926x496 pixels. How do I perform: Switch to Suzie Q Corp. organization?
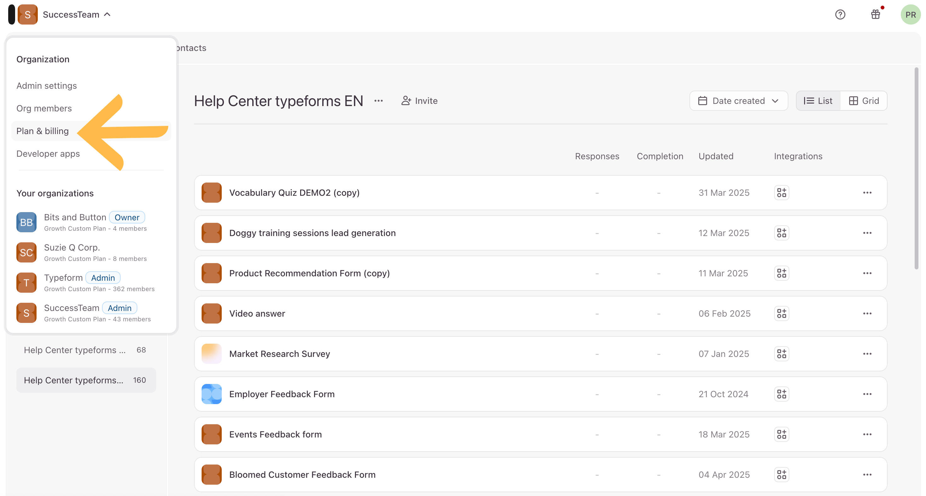click(x=91, y=252)
